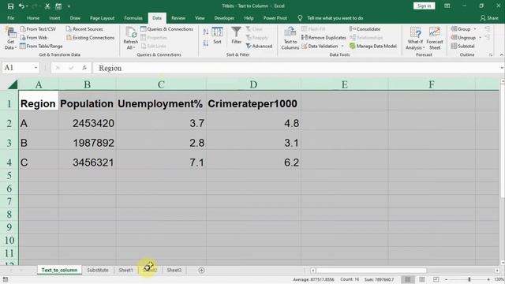
Task: Select column D header
Action: pos(253,84)
